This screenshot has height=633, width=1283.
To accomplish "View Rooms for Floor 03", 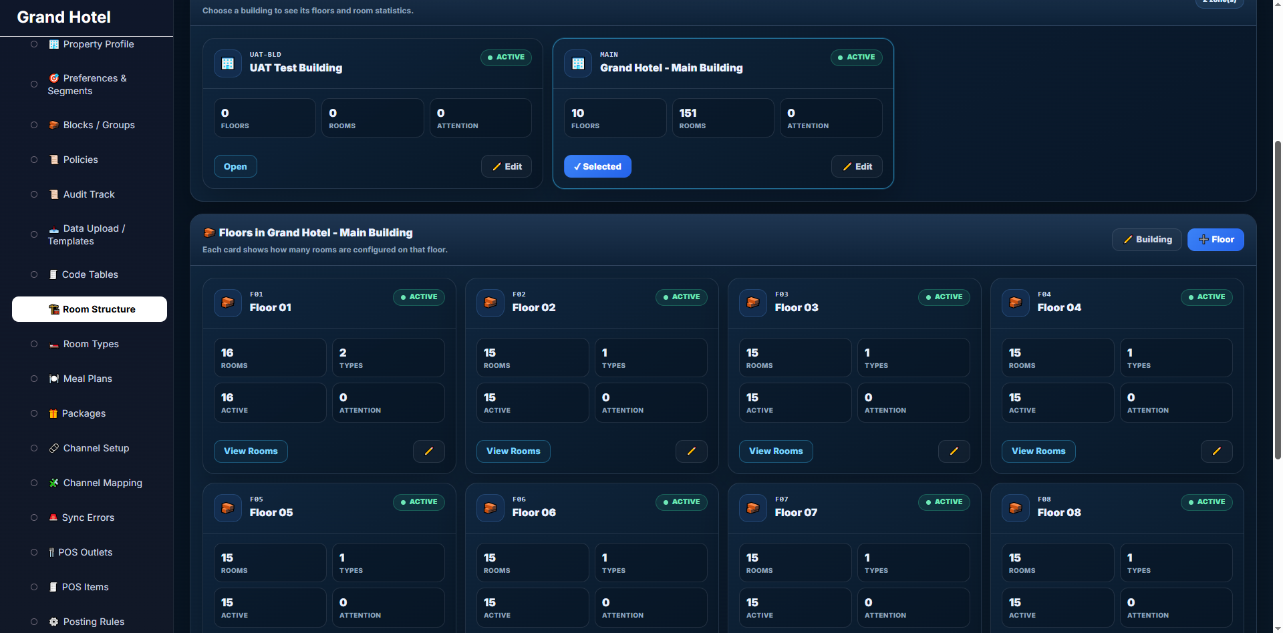I will point(776,451).
